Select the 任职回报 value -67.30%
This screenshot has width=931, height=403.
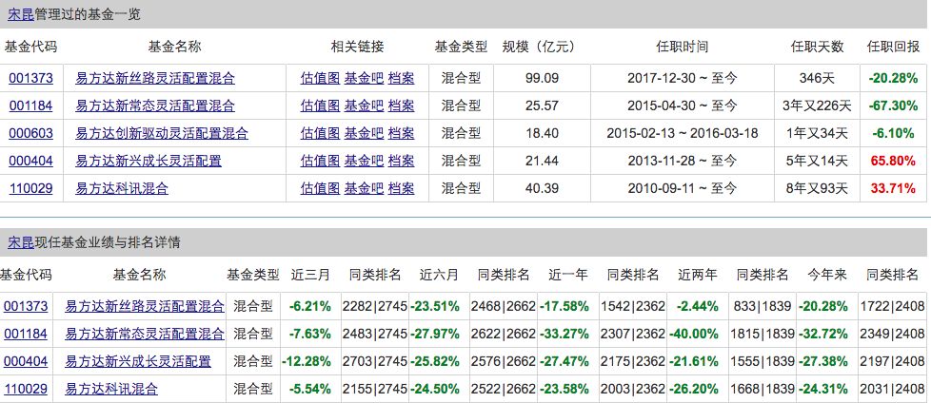pyautogui.click(x=893, y=106)
